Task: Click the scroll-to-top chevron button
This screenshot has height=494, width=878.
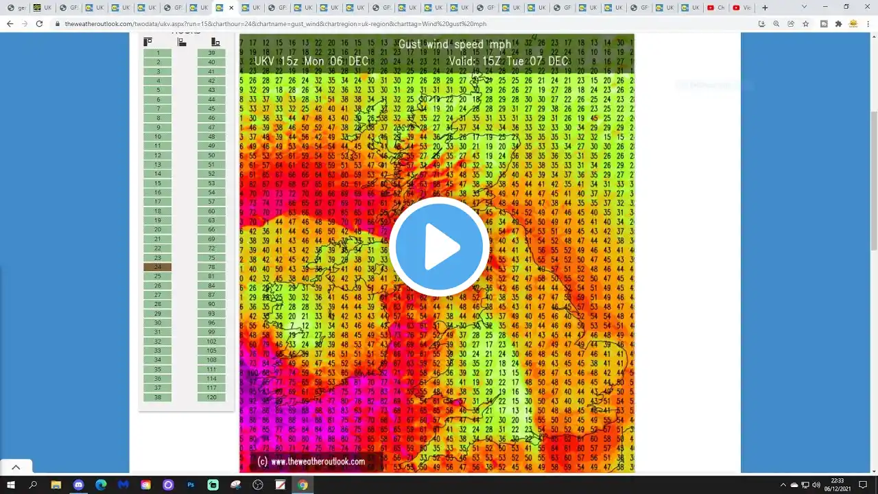Action: [16, 467]
